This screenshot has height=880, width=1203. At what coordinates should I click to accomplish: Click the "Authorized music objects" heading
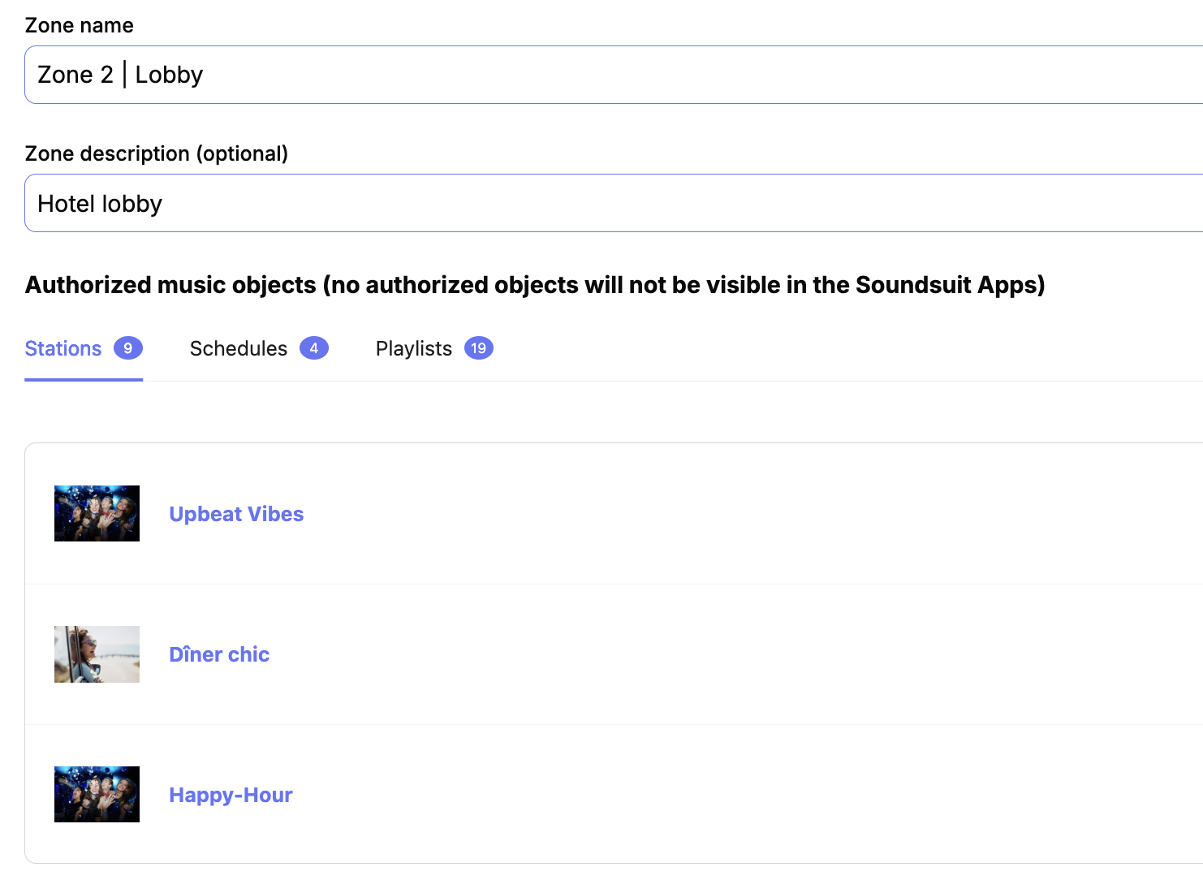(x=535, y=285)
